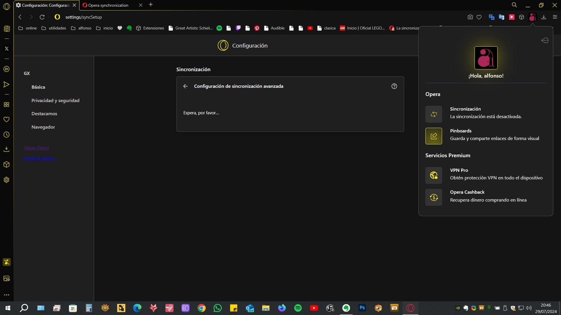
Task: Go back using the sync settings arrow
Action: click(185, 86)
